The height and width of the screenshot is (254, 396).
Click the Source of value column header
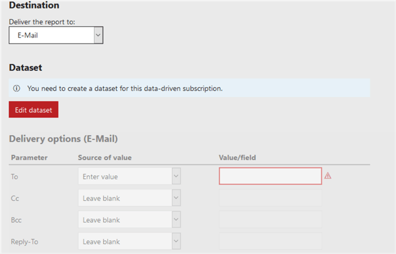pos(105,158)
